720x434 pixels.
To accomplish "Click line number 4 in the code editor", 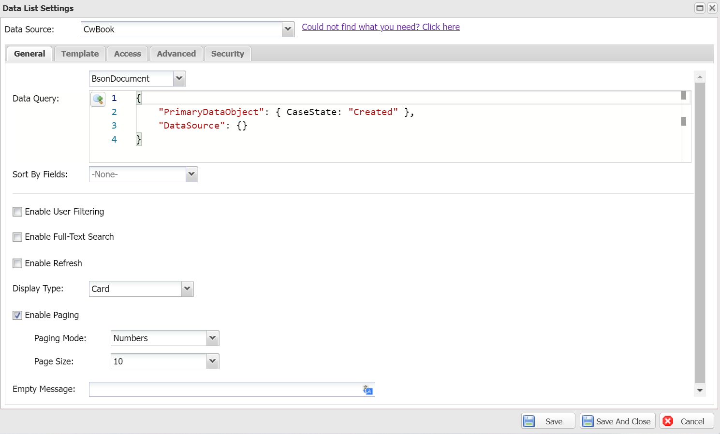I will pos(114,140).
